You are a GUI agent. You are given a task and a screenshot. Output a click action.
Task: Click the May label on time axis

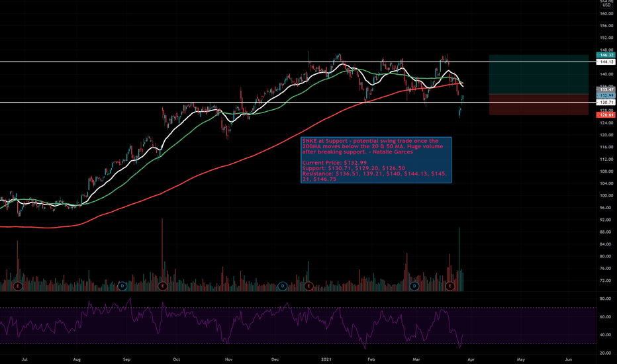pos(521,359)
